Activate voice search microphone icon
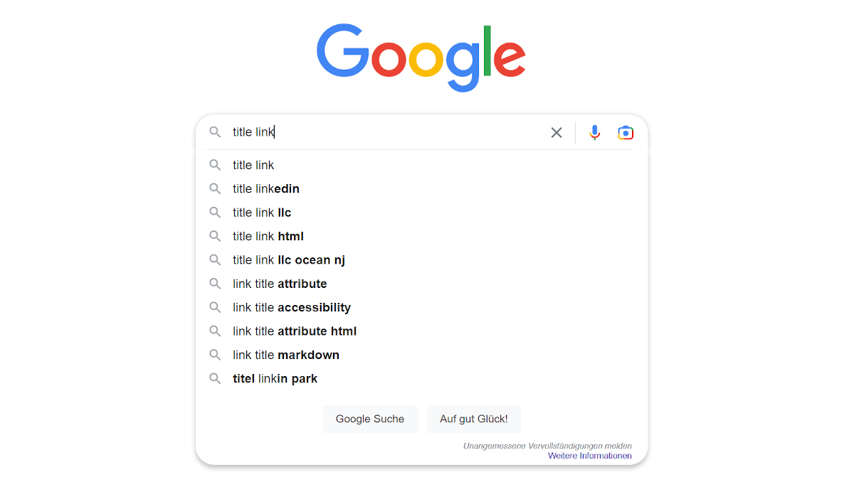 point(594,132)
